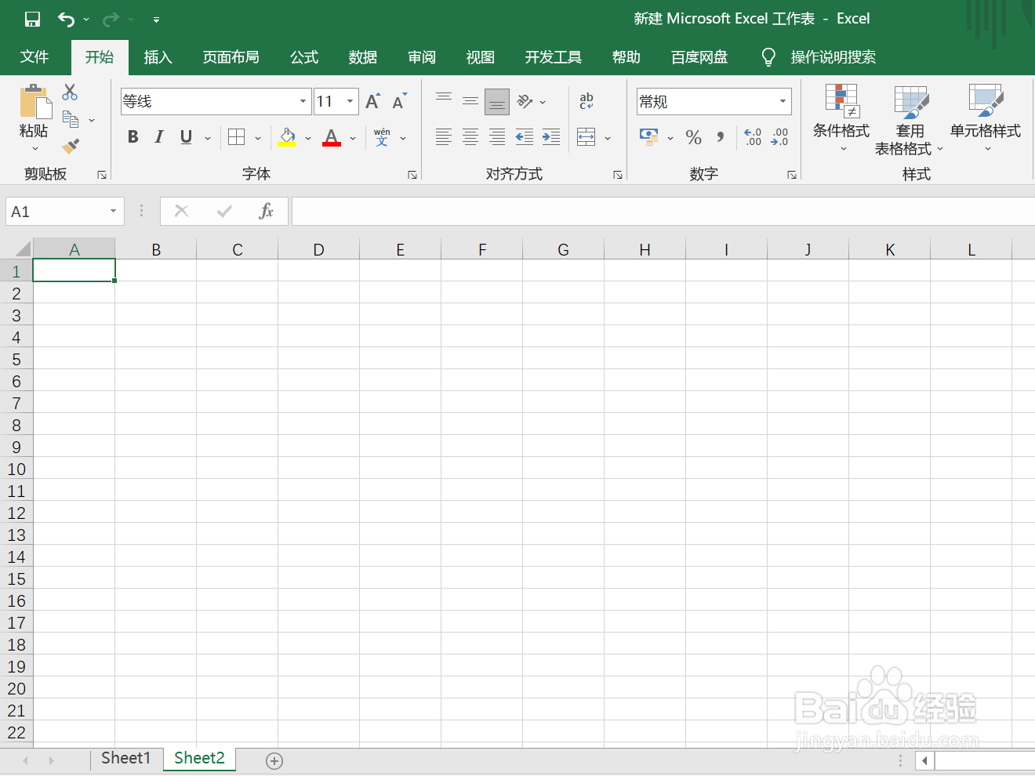Image resolution: width=1035 pixels, height=776 pixels.
Task: Open 单元格样式 cell styles
Action: point(986,118)
